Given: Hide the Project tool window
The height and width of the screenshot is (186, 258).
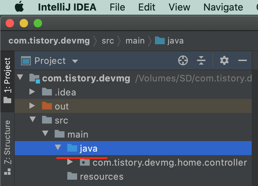Looking at the screenshot, I should [243, 60].
